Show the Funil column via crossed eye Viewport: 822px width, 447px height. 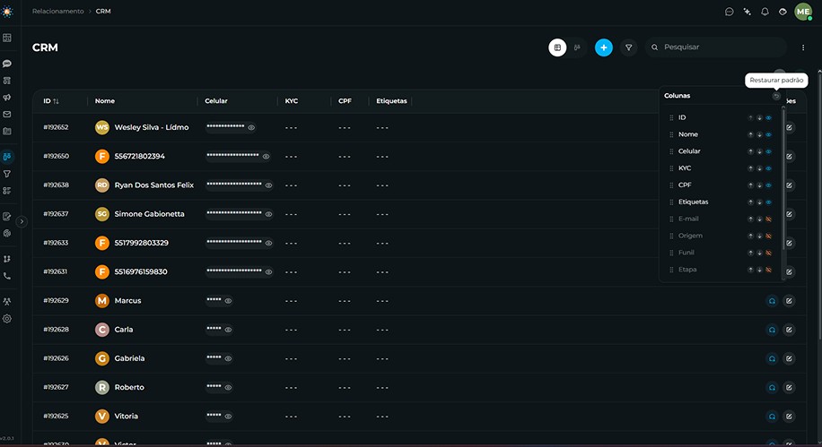768,253
